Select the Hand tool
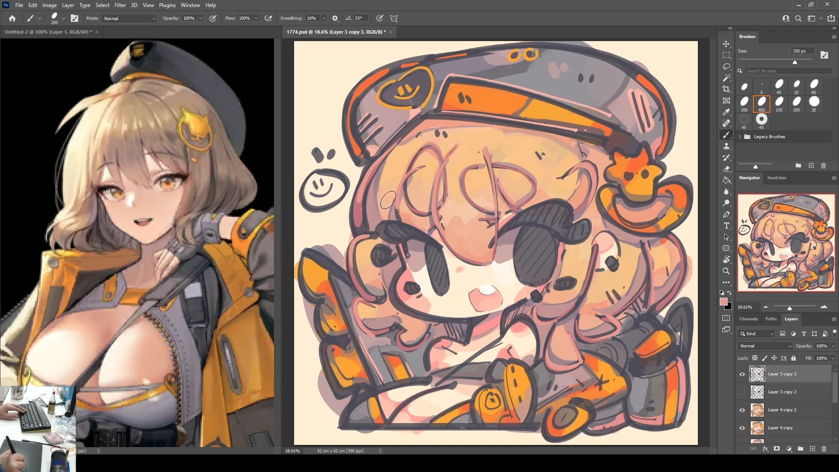839x472 pixels. (726, 260)
